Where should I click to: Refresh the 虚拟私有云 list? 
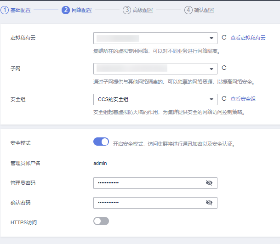[x=224, y=37]
